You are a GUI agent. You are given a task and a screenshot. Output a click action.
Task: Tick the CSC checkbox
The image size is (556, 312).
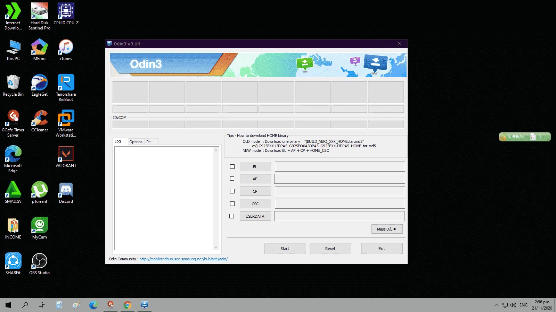pyautogui.click(x=232, y=204)
